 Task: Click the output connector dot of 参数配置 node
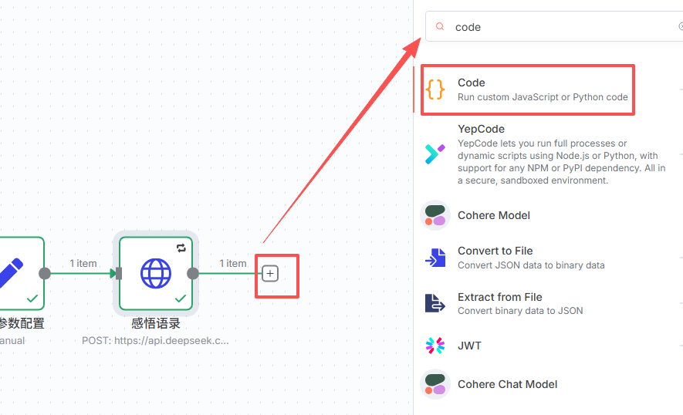point(45,274)
